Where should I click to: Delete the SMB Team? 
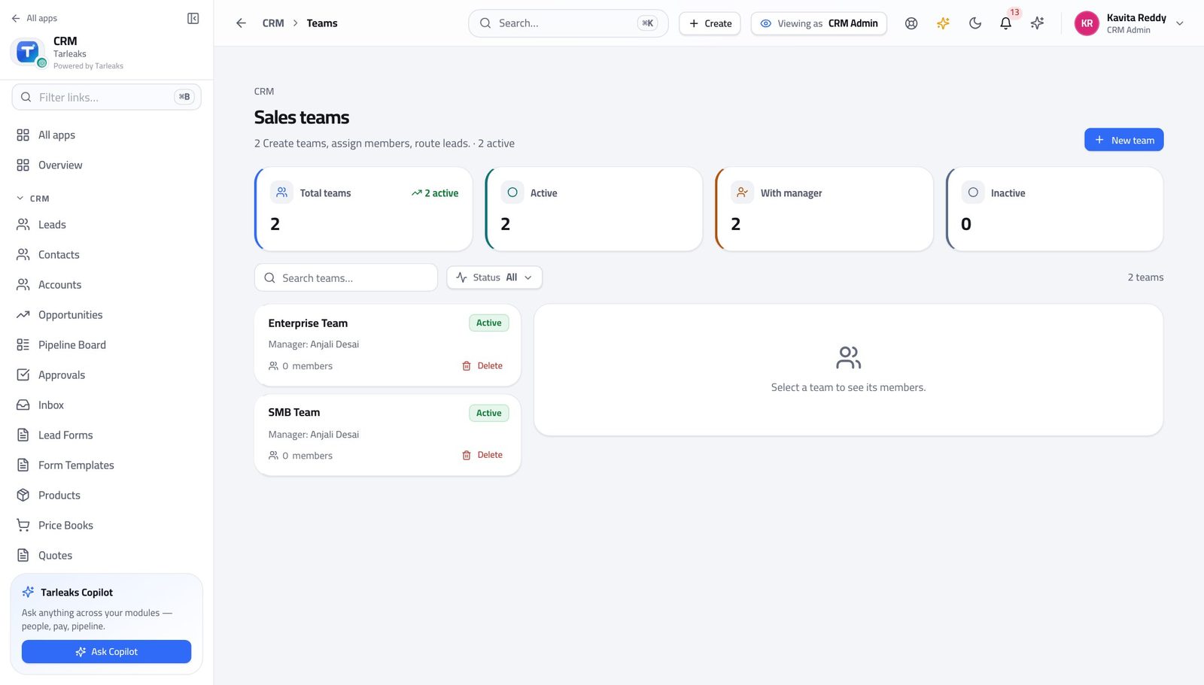pyautogui.click(x=482, y=455)
